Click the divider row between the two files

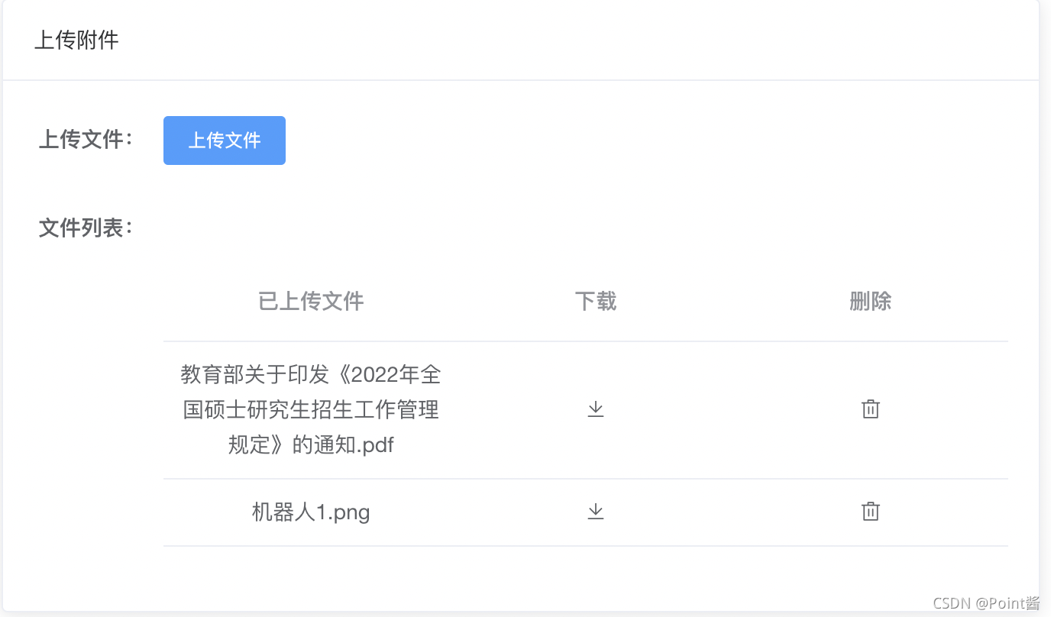[586, 479]
